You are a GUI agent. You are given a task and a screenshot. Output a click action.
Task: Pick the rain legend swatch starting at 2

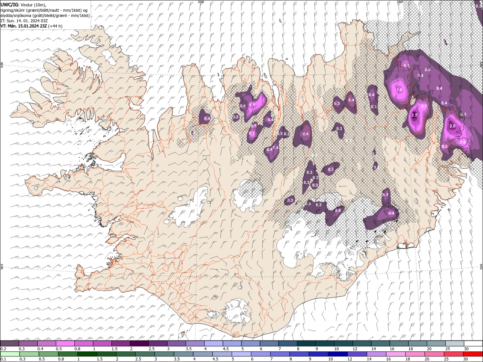pyautogui.click(x=126, y=354)
